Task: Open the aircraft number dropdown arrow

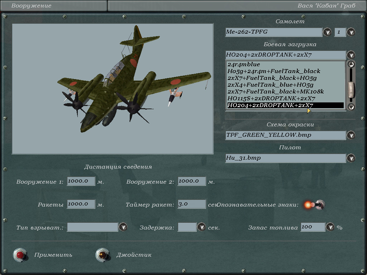Action: [x=351, y=32]
